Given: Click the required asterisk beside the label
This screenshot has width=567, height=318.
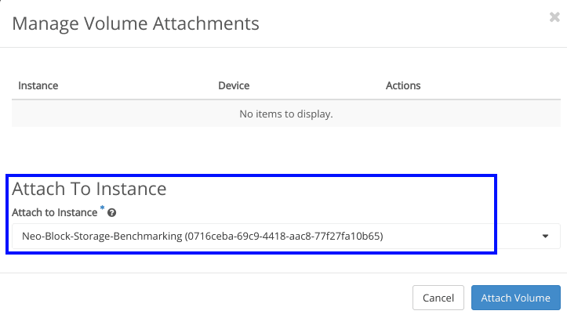Looking at the screenshot, I should click(102, 209).
